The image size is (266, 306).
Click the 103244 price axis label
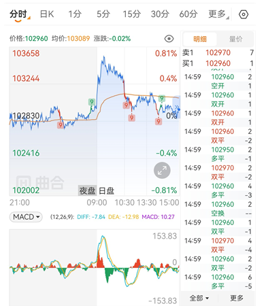tap(26, 79)
